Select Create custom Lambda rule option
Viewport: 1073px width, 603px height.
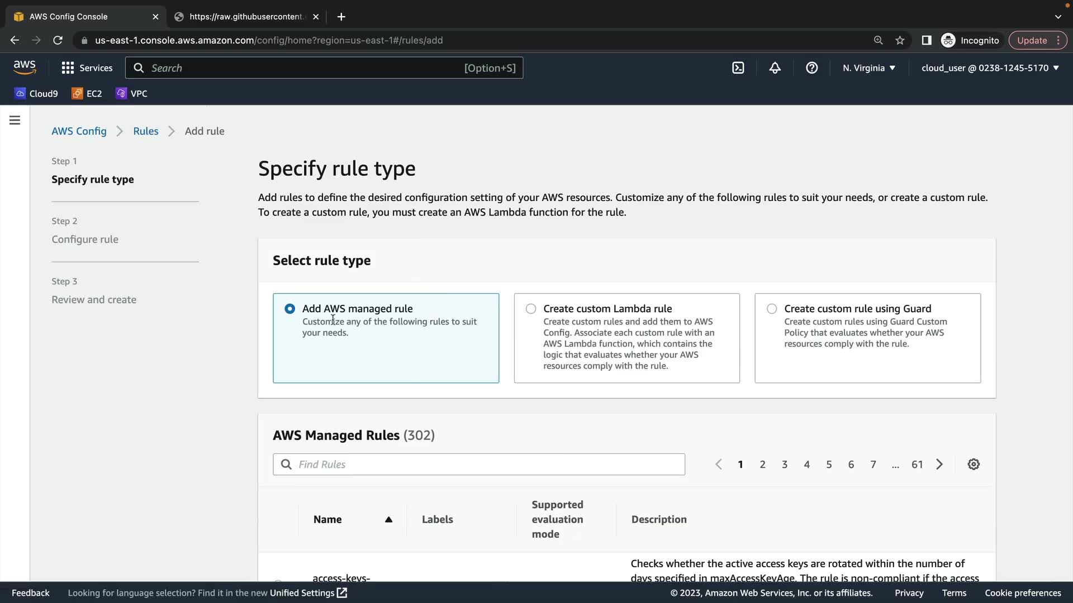click(531, 309)
